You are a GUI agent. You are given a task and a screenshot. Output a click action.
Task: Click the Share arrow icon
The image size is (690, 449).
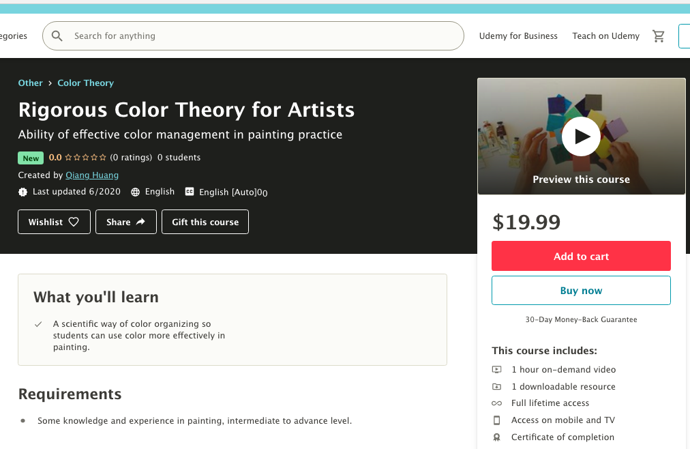click(x=140, y=222)
